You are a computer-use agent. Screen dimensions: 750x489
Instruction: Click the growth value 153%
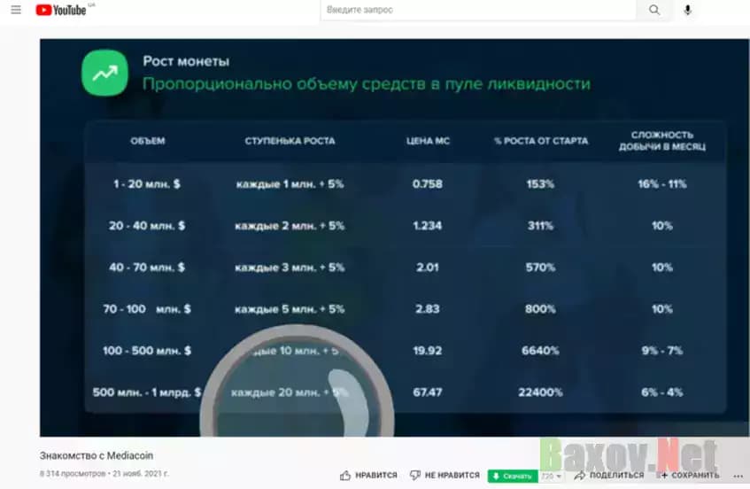tap(540, 183)
